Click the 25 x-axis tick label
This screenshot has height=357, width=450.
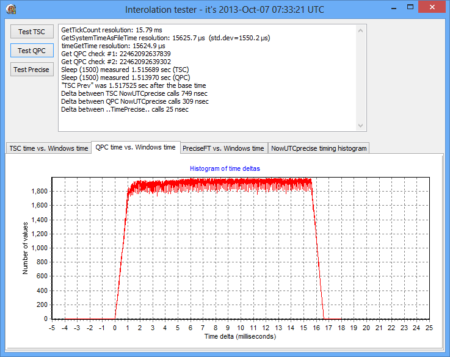pos(429,328)
